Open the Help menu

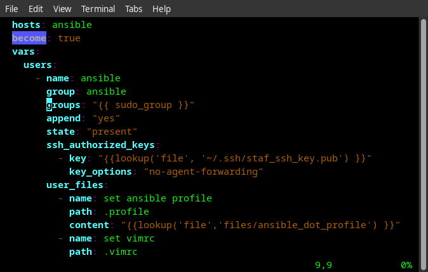point(162,9)
